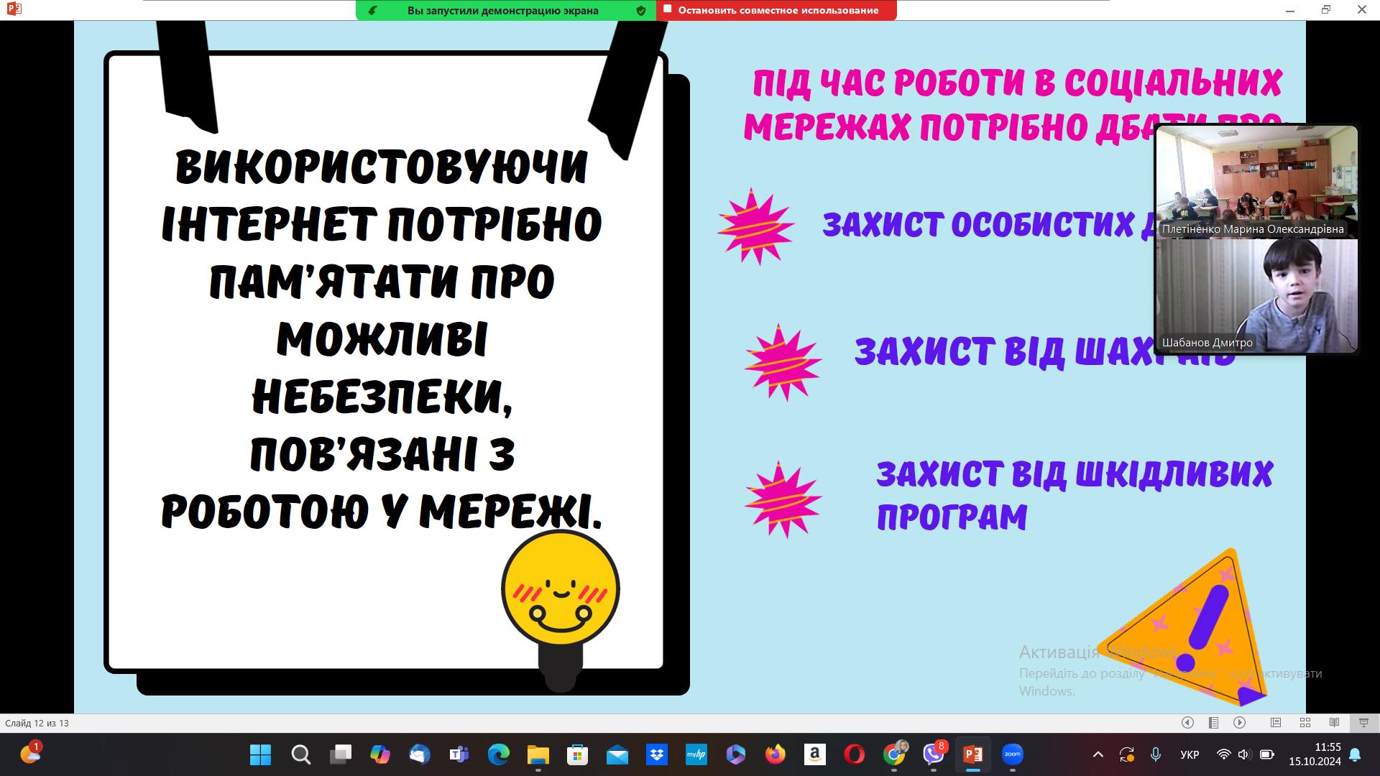Click the PowerPoint icon in the title bar

click(14, 9)
